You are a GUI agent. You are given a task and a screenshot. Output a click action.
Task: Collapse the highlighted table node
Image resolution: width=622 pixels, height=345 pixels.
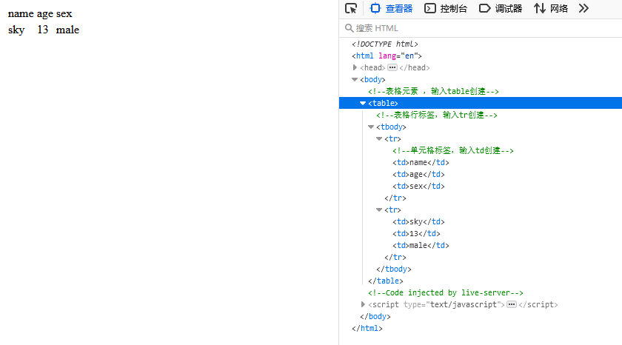click(363, 103)
